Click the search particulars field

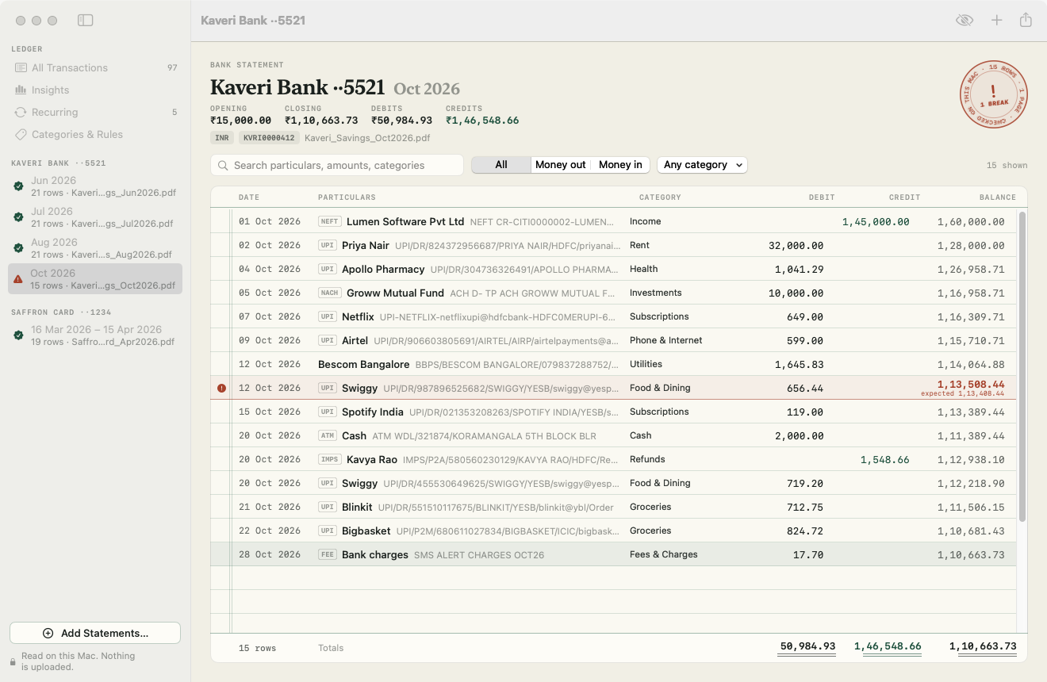(337, 165)
